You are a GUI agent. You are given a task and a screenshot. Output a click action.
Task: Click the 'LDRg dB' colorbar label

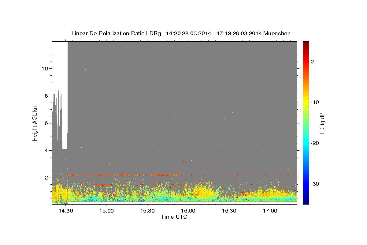point(322,123)
